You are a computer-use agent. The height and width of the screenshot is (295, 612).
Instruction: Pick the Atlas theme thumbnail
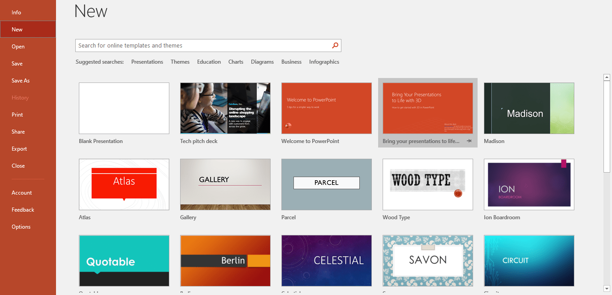click(124, 184)
